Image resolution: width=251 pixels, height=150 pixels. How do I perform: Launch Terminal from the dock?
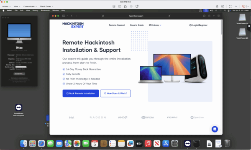click(196, 143)
